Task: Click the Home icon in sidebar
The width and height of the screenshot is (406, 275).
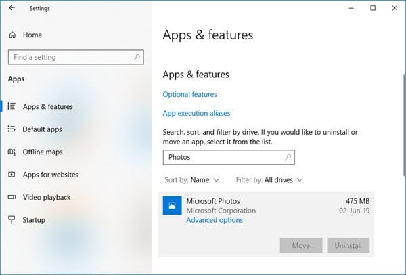Action: point(12,35)
